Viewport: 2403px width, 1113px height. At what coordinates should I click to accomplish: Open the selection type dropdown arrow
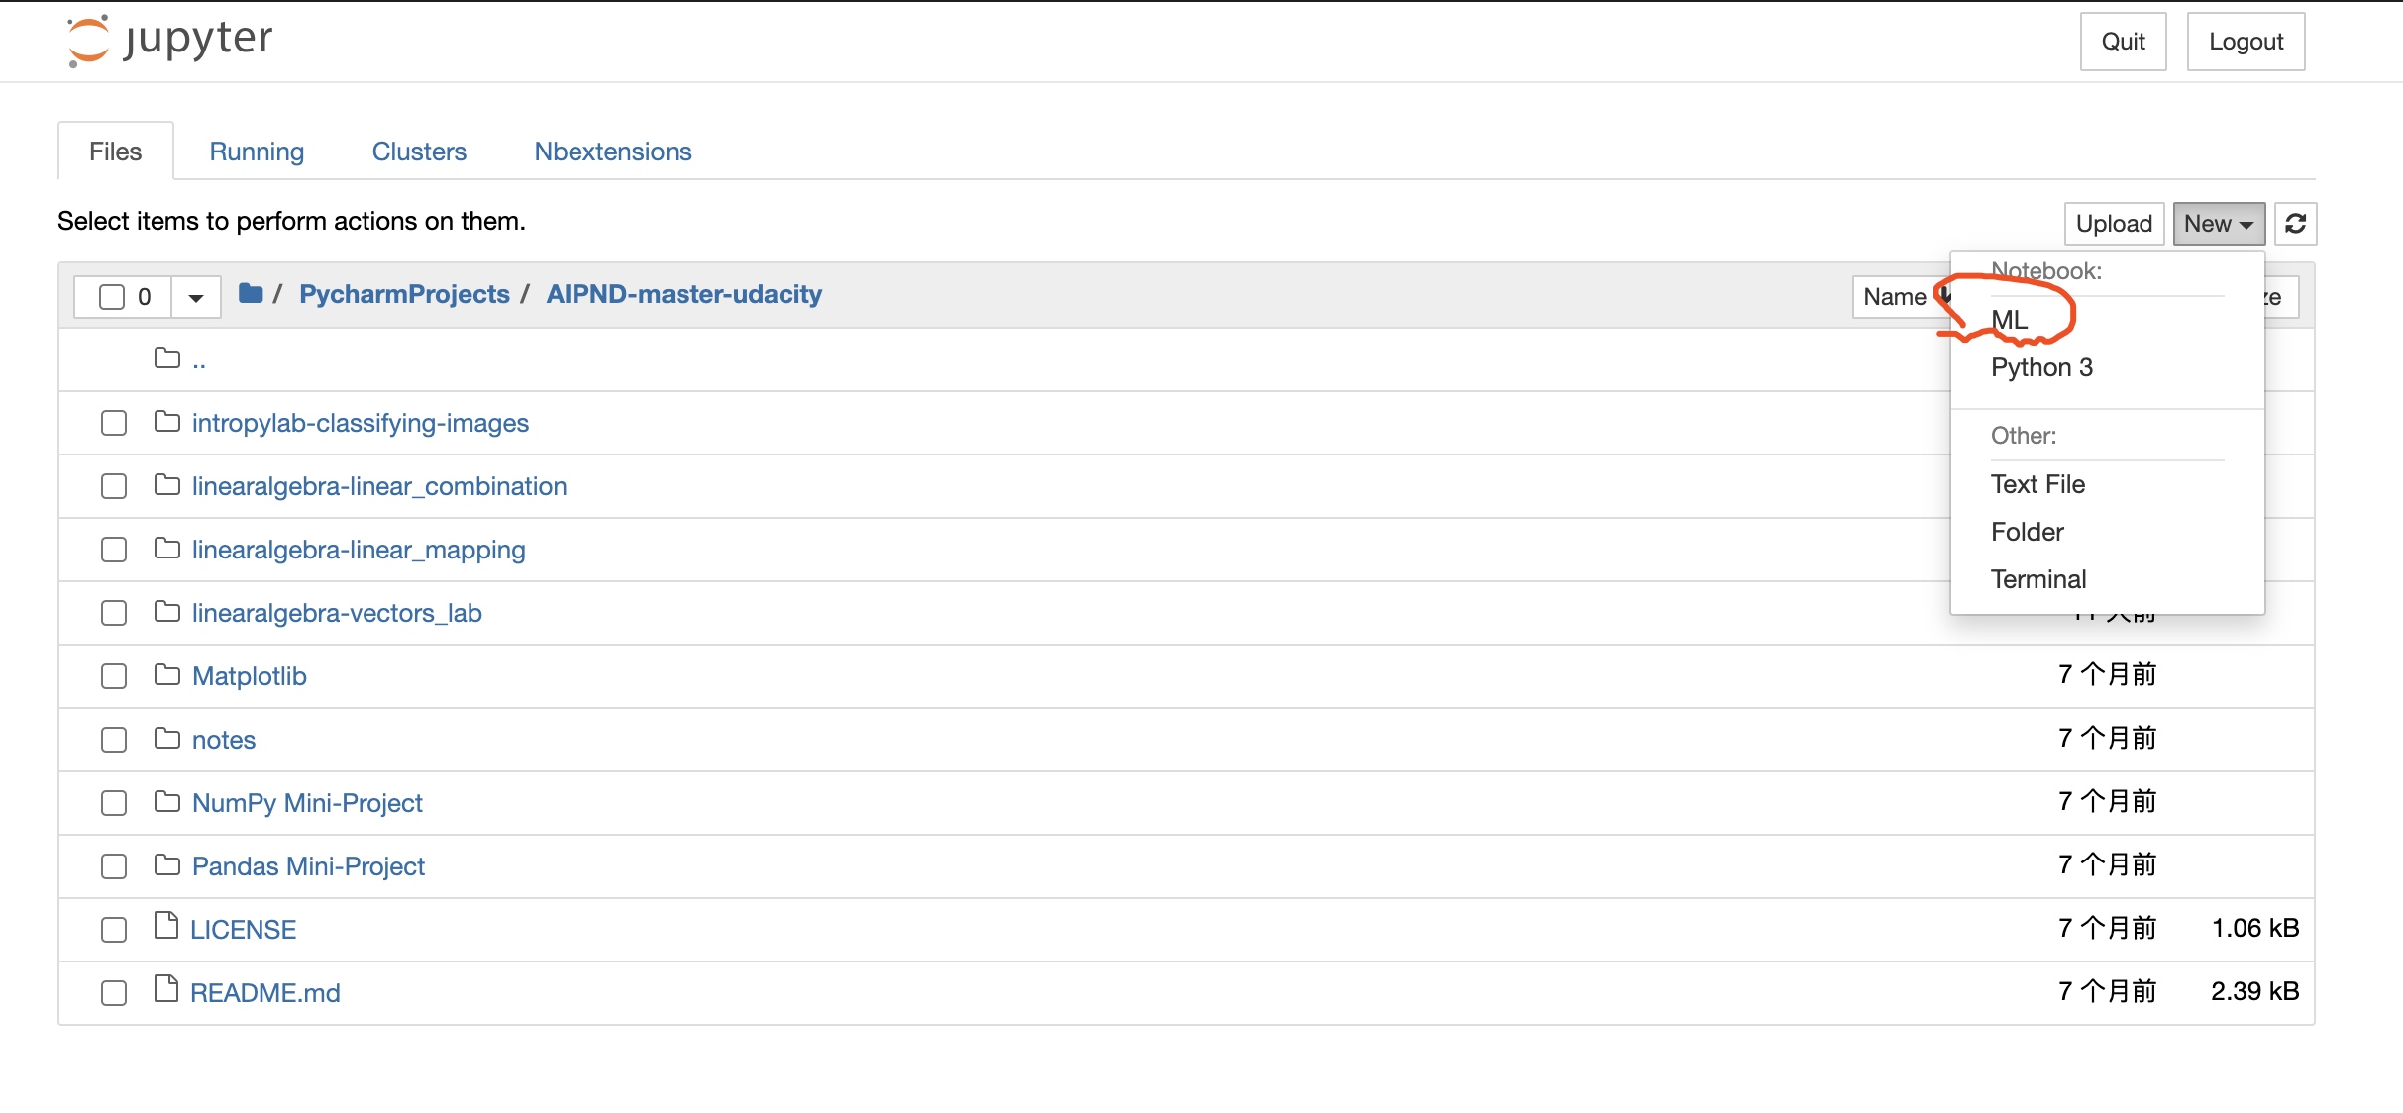click(x=196, y=297)
